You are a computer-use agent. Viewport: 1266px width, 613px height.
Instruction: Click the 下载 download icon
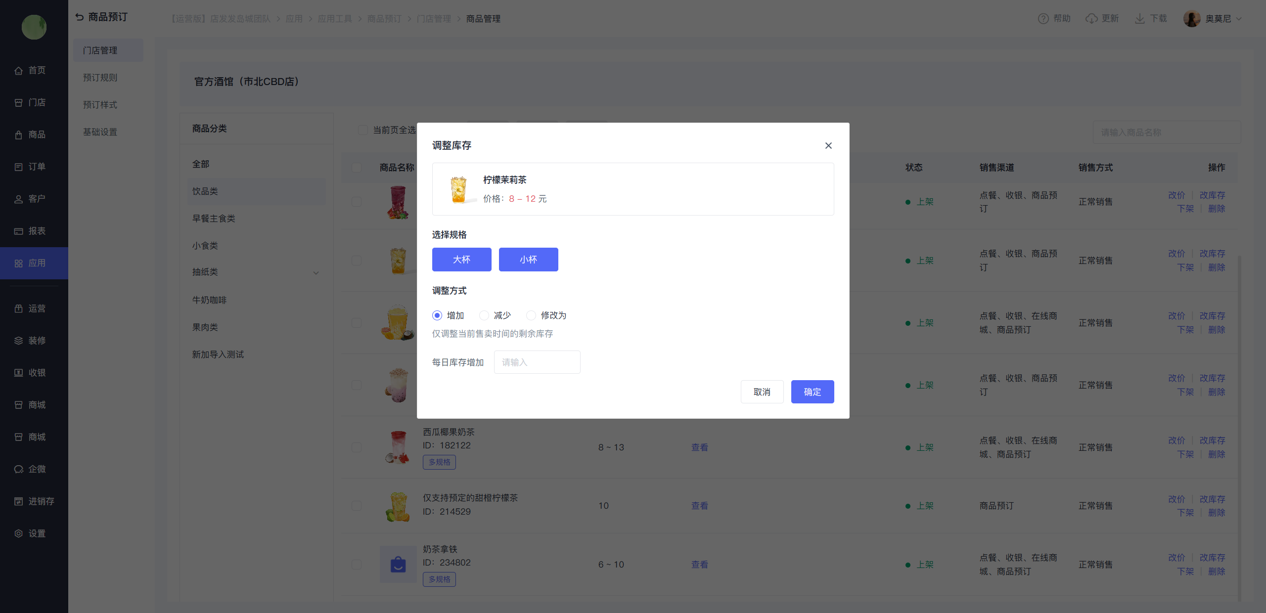click(x=1140, y=19)
